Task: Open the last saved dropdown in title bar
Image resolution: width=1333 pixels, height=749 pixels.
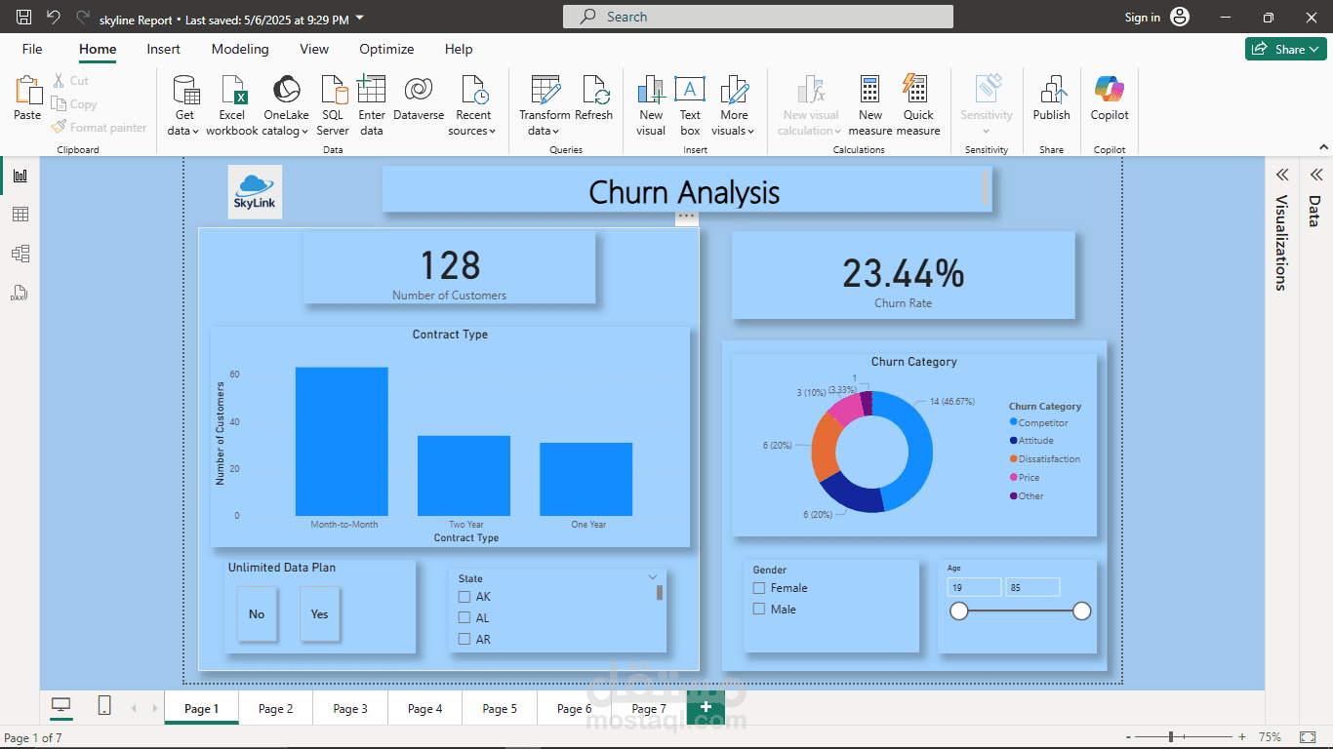Action: (x=360, y=18)
